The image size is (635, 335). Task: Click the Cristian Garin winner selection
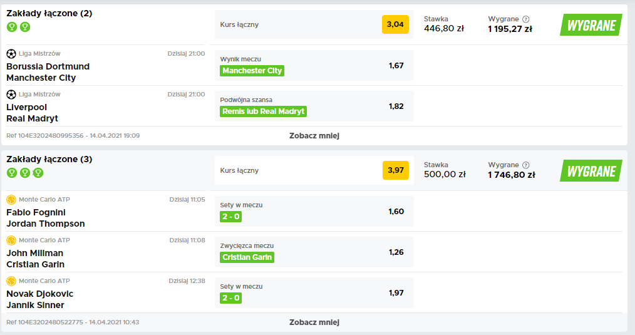pyautogui.click(x=247, y=257)
